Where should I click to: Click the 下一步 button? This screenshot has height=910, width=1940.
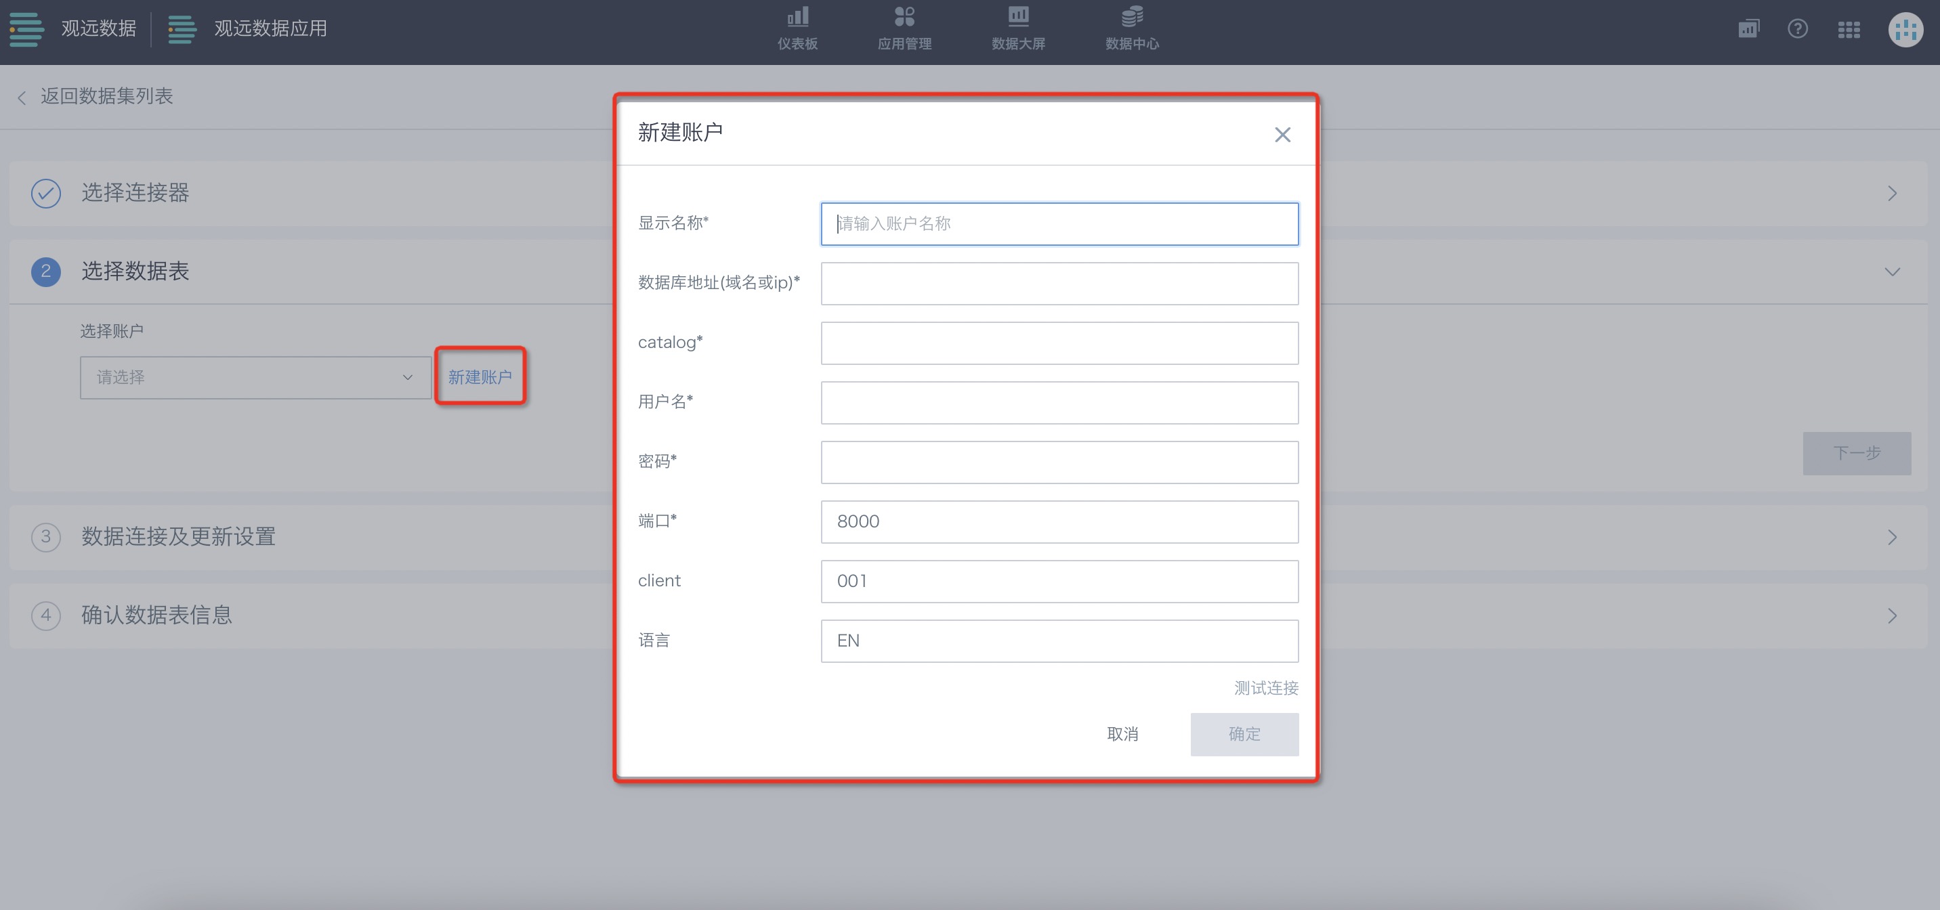[x=1857, y=453]
